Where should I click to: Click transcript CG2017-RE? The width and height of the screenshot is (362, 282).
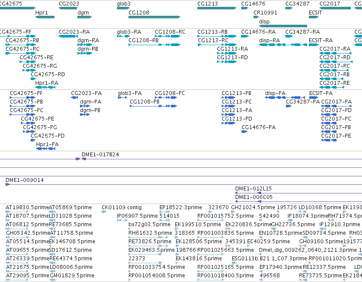tap(334, 83)
